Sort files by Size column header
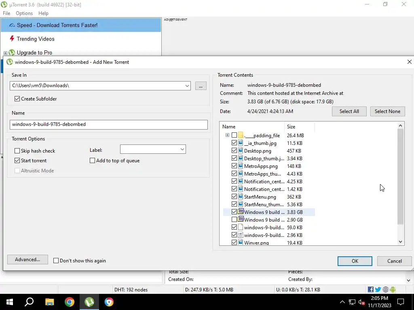Viewport: 414px width, 310px height. (x=299, y=126)
